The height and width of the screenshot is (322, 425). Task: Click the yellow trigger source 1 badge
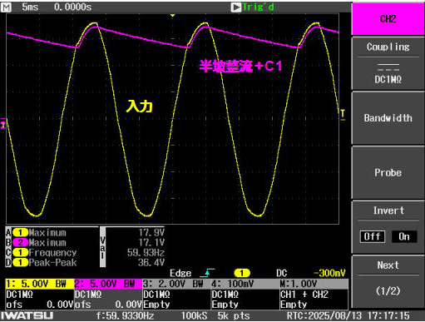click(242, 273)
